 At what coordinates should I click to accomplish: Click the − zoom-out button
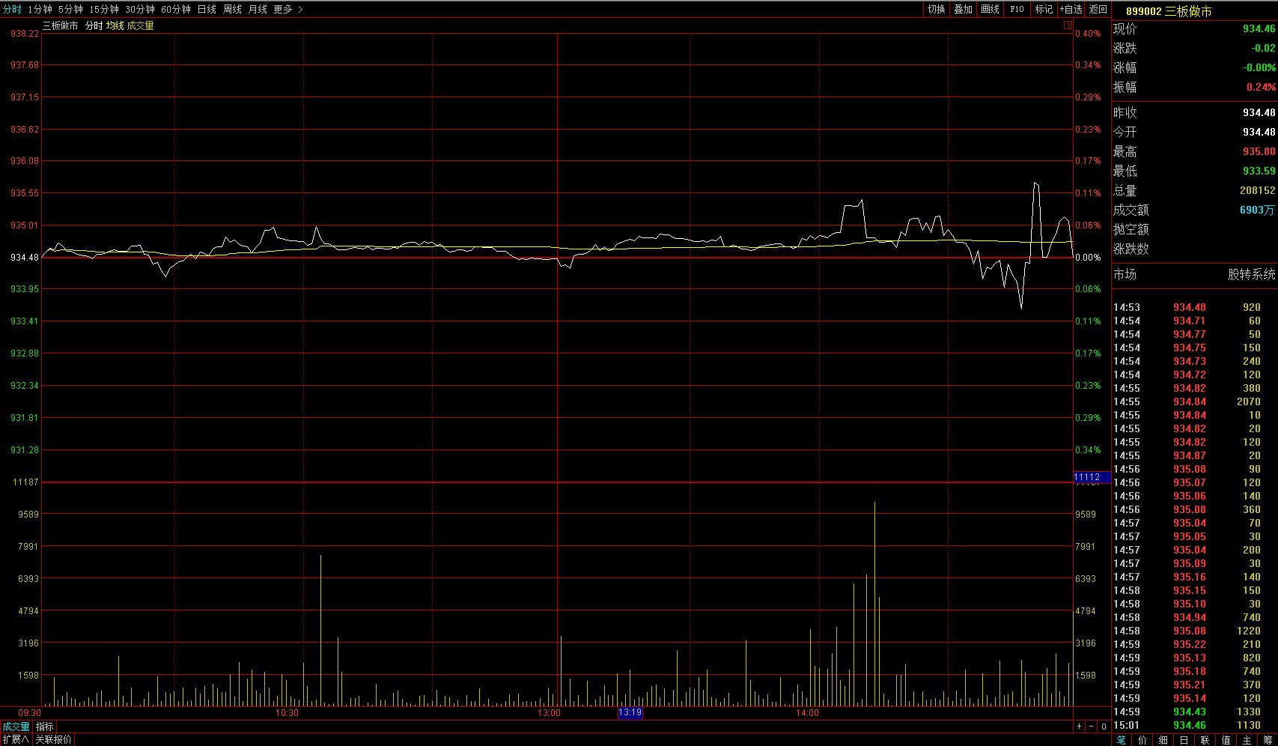(x=1092, y=727)
